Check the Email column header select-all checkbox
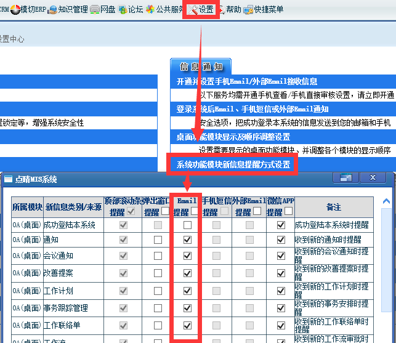Image resolution: width=396 pixels, height=343 pixels. point(195,211)
